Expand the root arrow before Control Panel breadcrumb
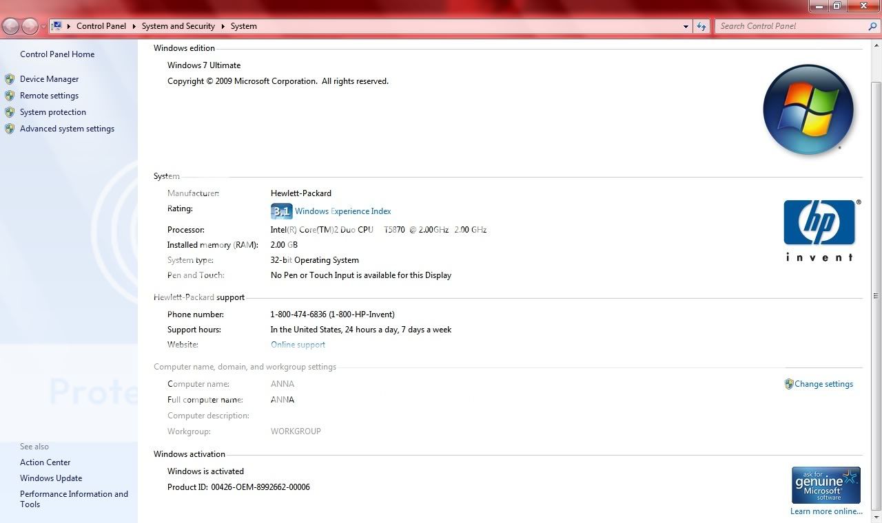 coord(69,26)
